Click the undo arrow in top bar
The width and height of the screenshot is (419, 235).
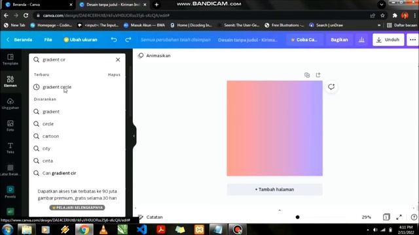pos(114,40)
